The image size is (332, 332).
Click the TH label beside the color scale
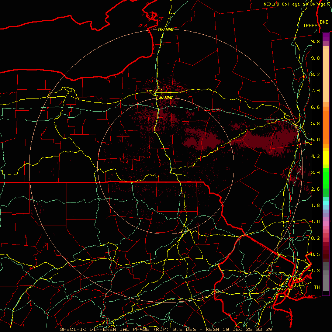pyautogui.click(x=317, y=287)
